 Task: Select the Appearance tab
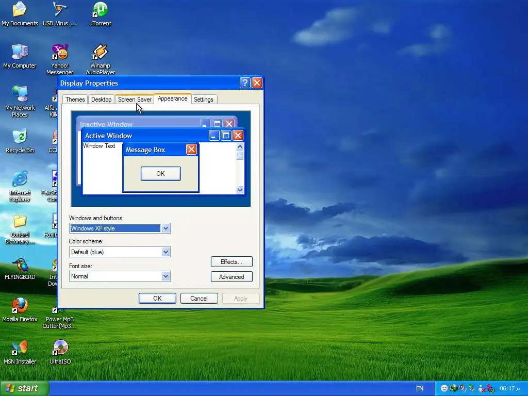pos(172,98)
